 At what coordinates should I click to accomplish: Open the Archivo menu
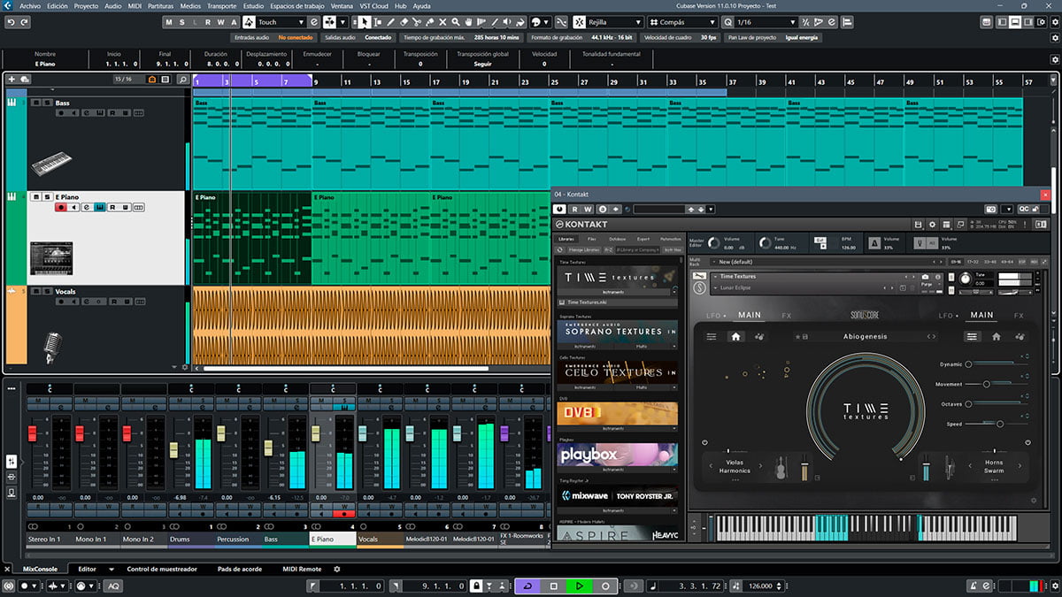click(30, 5)
